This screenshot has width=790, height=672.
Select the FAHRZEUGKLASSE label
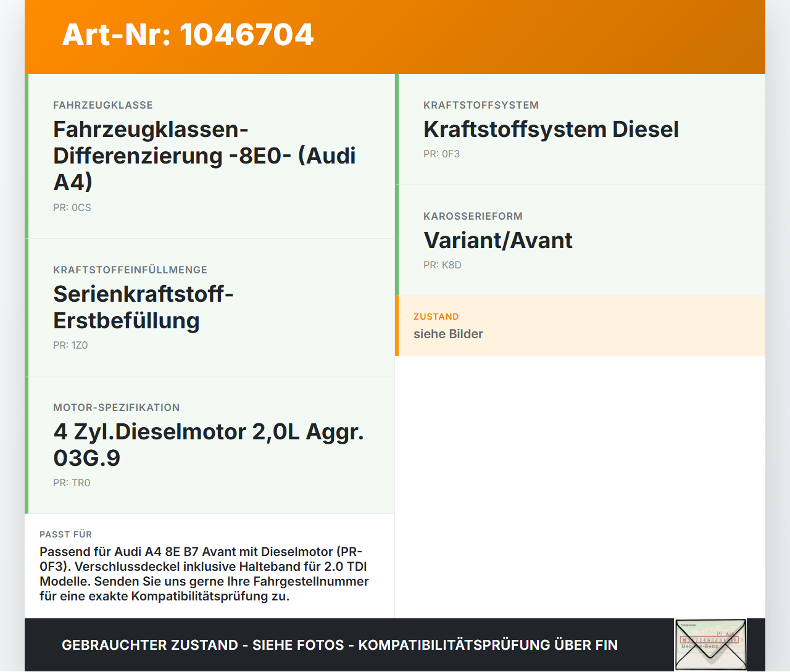[103, 105]
